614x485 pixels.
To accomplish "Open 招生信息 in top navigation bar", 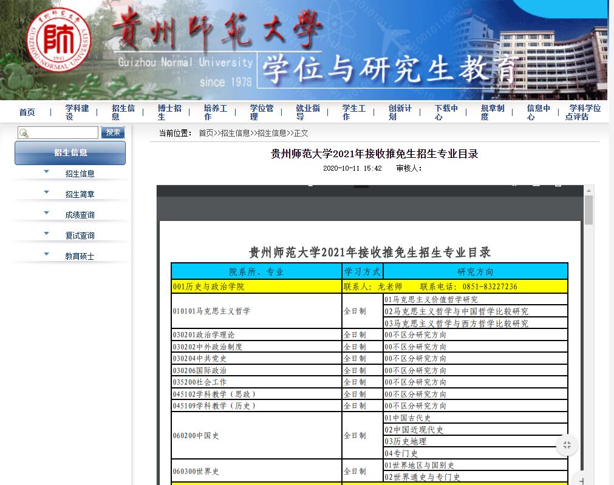I will (123, 112).
